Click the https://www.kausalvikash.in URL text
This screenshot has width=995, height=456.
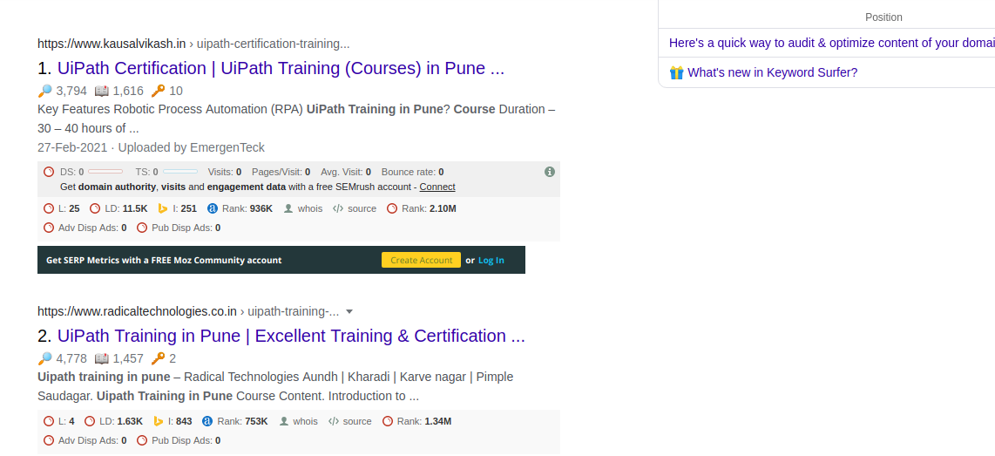pos(112,44)
